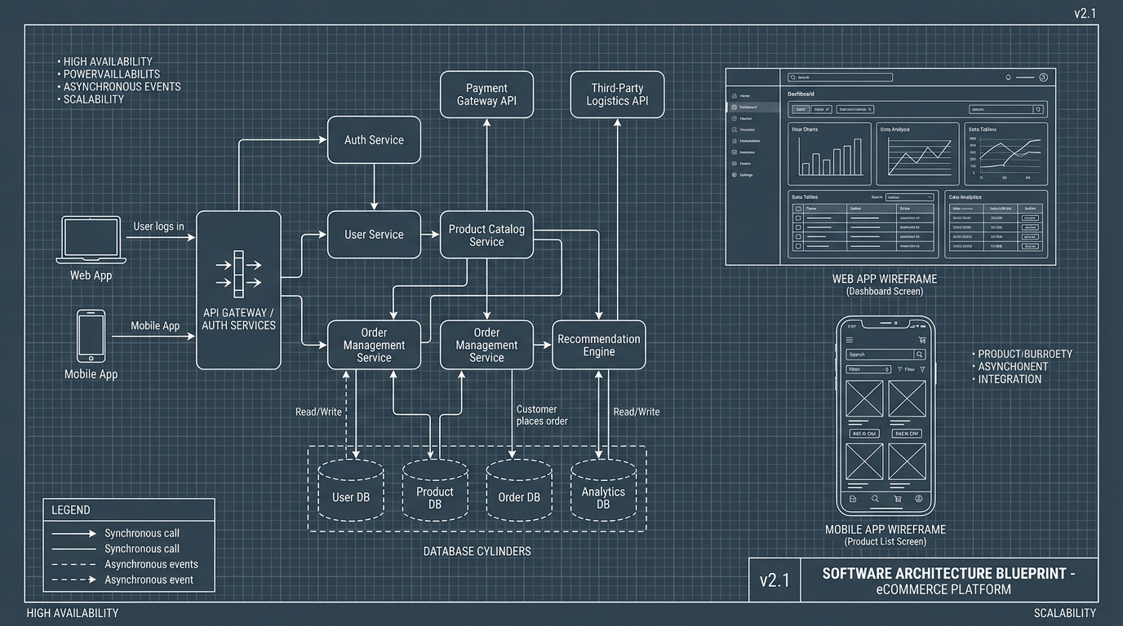Open the bar chart card in the dashboard wireframe
This screenshot has height=626, width=1123.
click(x=828, y=154)
